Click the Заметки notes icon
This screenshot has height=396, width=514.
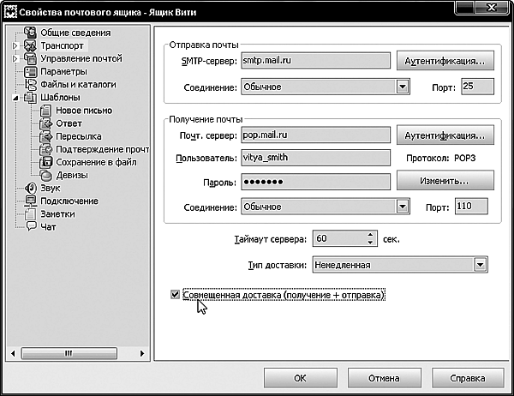(x=32, y=214)
